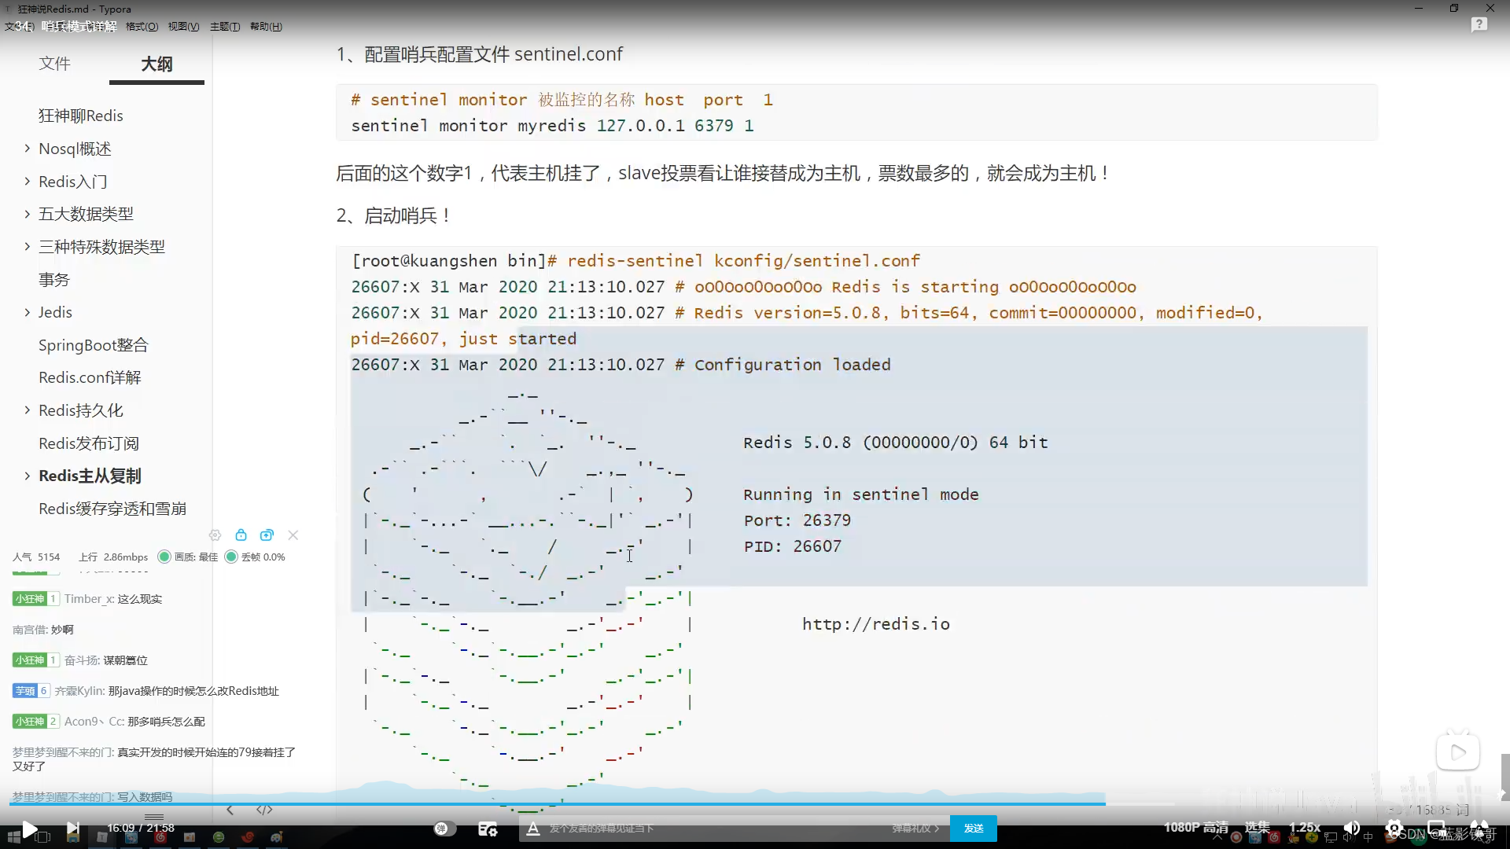Viewport: 1510px width, 849px height.
Task: Open the 主题(T) menu
Action: (x=225, y=27)
